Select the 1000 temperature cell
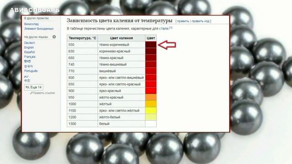This screenshot has height=164, width=292. point(82,104)
